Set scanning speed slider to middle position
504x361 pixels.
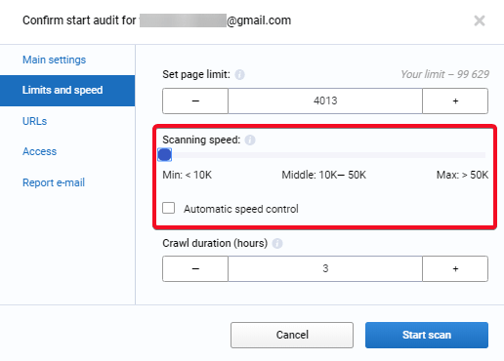coord(324,155)
